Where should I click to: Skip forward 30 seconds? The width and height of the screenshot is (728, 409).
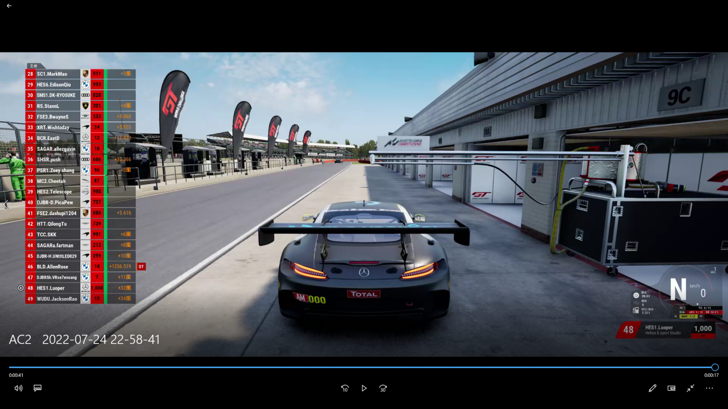pos(383,388)
